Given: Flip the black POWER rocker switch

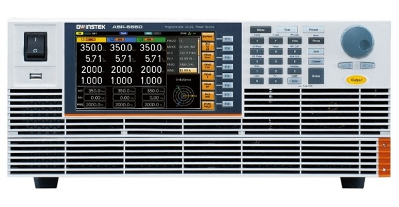Looking at the screenshot, I should 35,47.
